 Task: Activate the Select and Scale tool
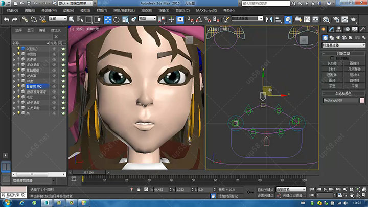coord(125,20)
